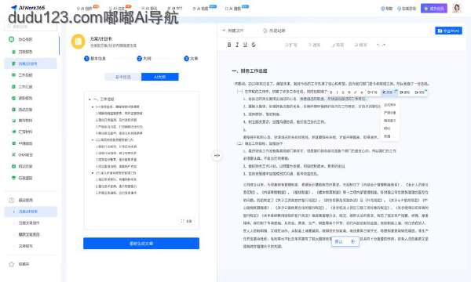Viewport: 471px width, 282px height.
Task: Click the undo arrow in editor toolbar
Action: click(379, 45)
